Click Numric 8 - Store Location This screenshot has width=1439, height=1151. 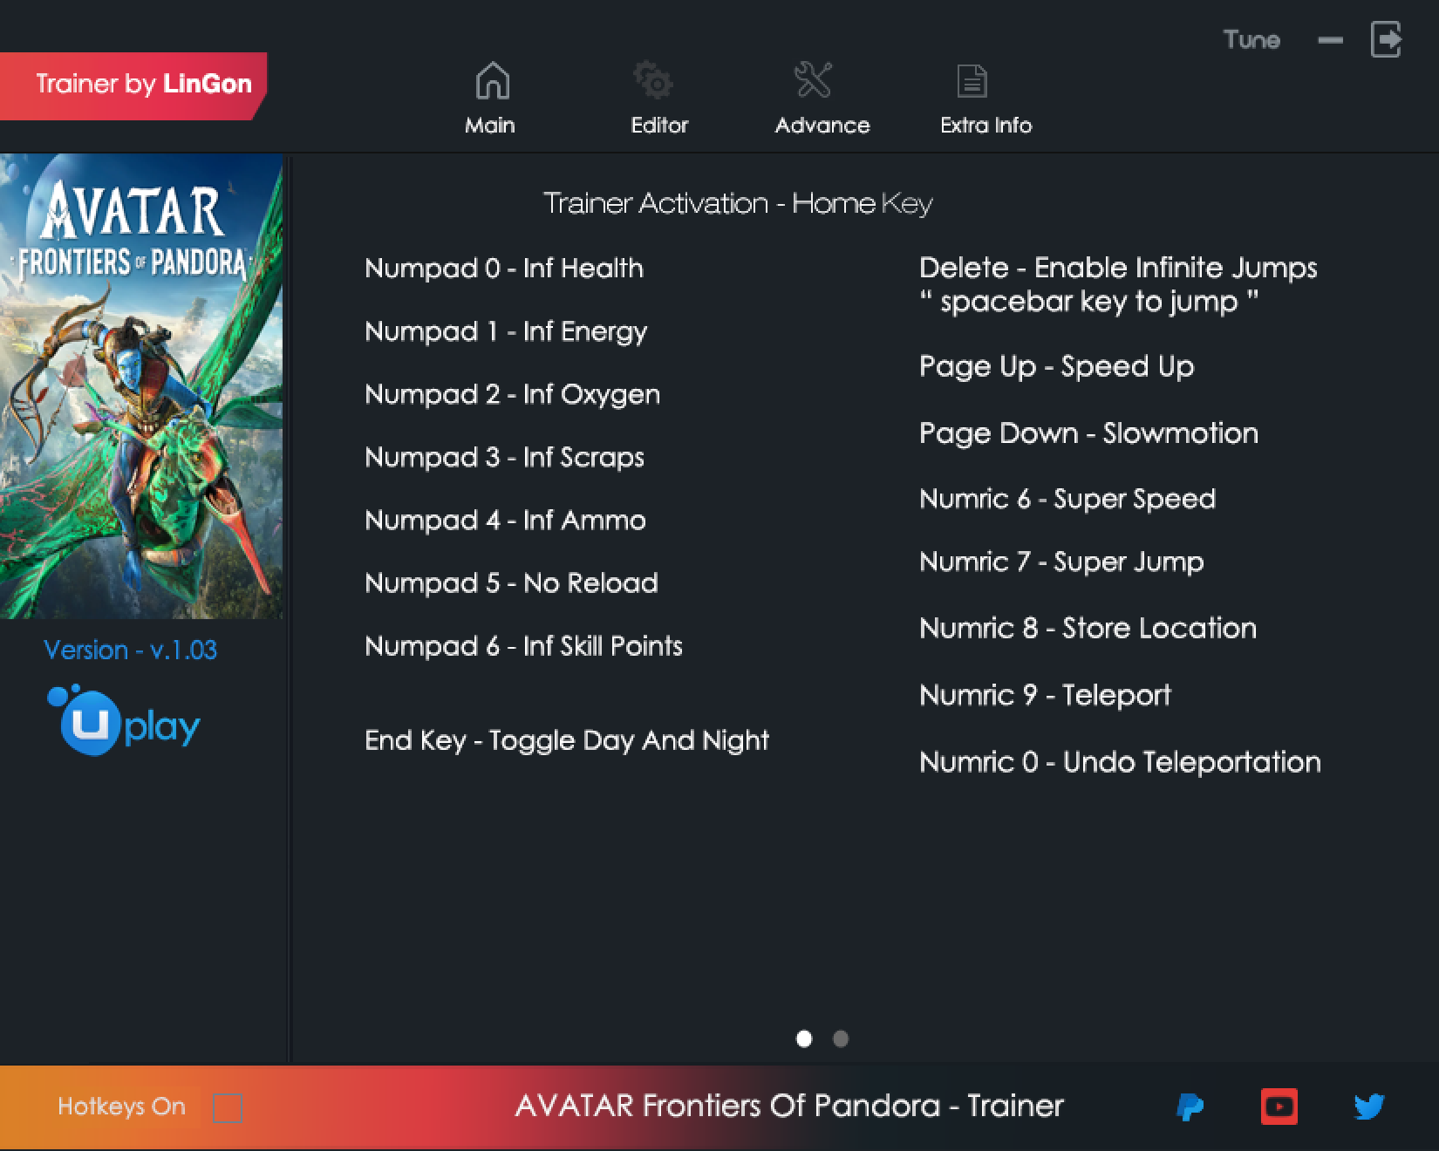coord(1088,629)
